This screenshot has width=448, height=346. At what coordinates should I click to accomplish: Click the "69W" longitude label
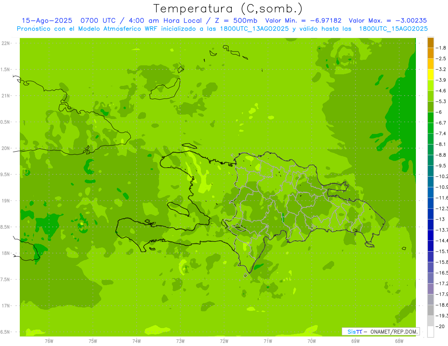pyautogui.click(x=355, y=341)
